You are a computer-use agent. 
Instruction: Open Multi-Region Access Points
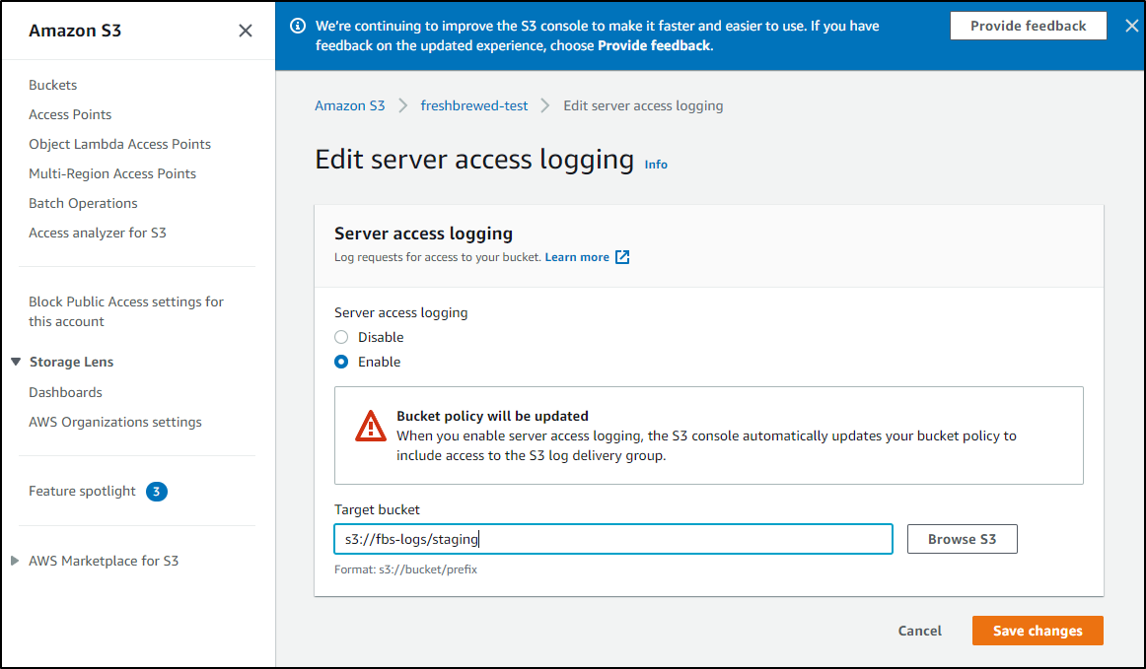click(112, 173)
